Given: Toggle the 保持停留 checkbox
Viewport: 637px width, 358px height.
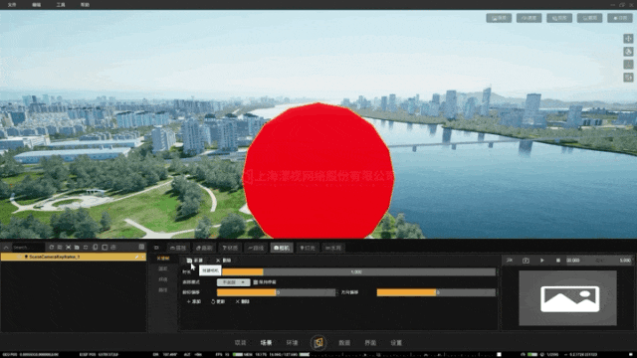Looking at the screenshot, I should click(256, 282).
